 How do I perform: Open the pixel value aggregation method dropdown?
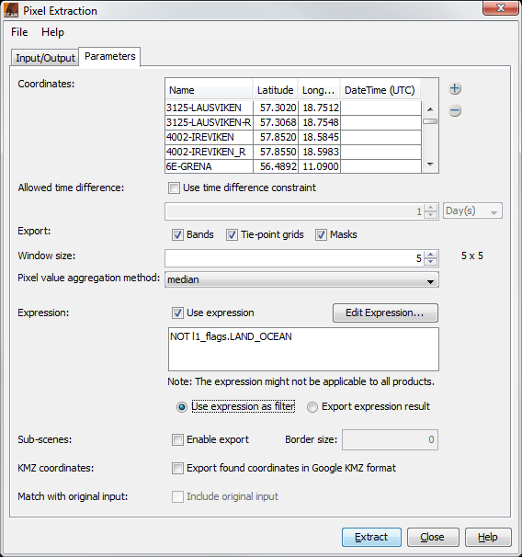[x=301, y=280]
